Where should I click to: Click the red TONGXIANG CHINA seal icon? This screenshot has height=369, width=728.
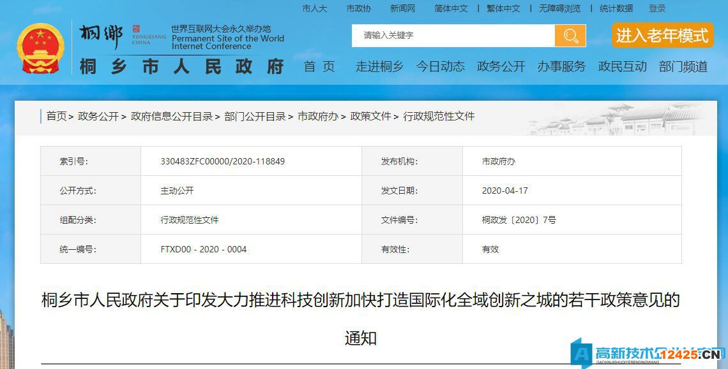coord(136,29)
